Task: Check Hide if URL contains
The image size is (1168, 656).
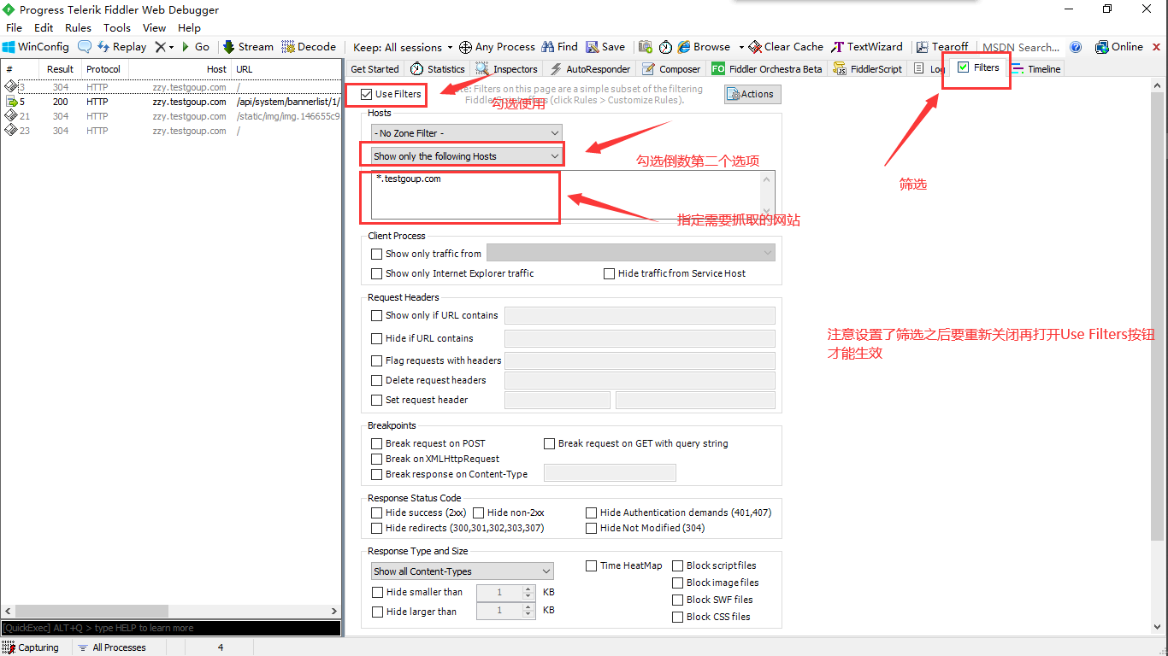Action: [376, 338]
